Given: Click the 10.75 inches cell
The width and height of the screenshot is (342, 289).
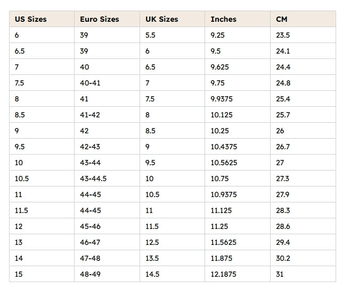Looking at the screenshot, I should pyautogui.click(x=238, y=178).
